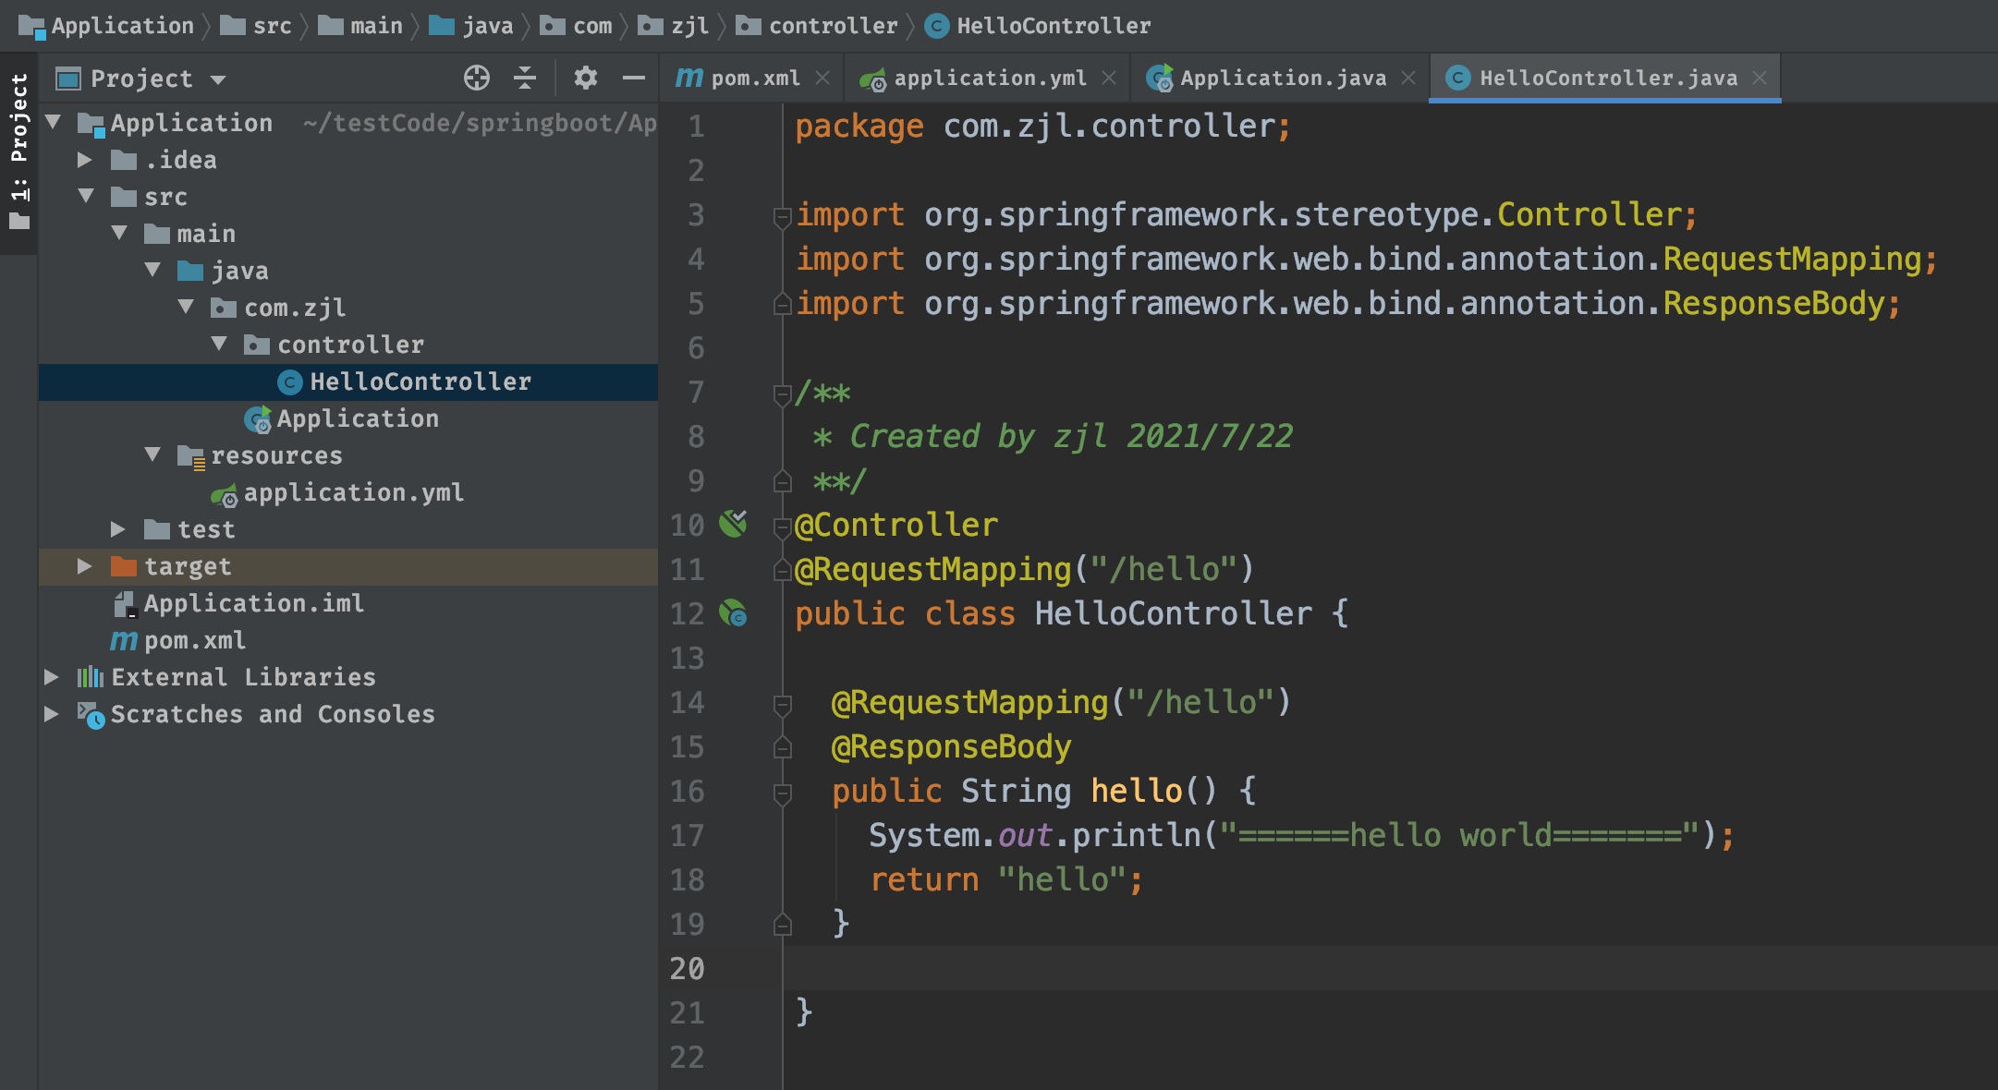Viewport: 1998px width, 1090px height.
Task: Fold class annotations at line 10
Action: (x=782, y=527)
